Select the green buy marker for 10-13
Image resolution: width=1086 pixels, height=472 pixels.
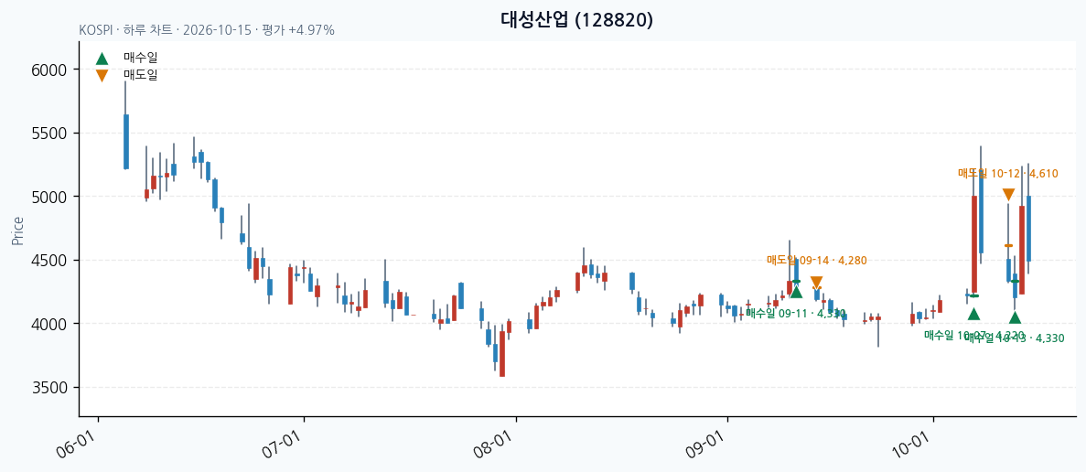1016,317
